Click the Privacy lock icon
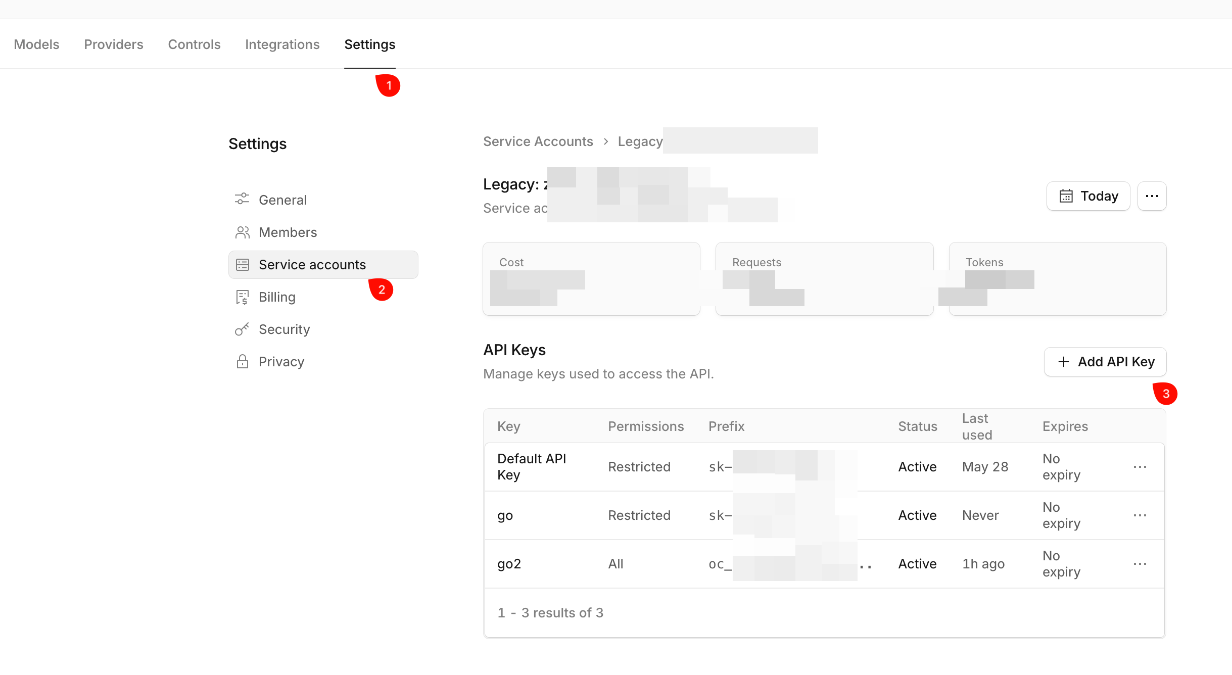 pos(243,361)
